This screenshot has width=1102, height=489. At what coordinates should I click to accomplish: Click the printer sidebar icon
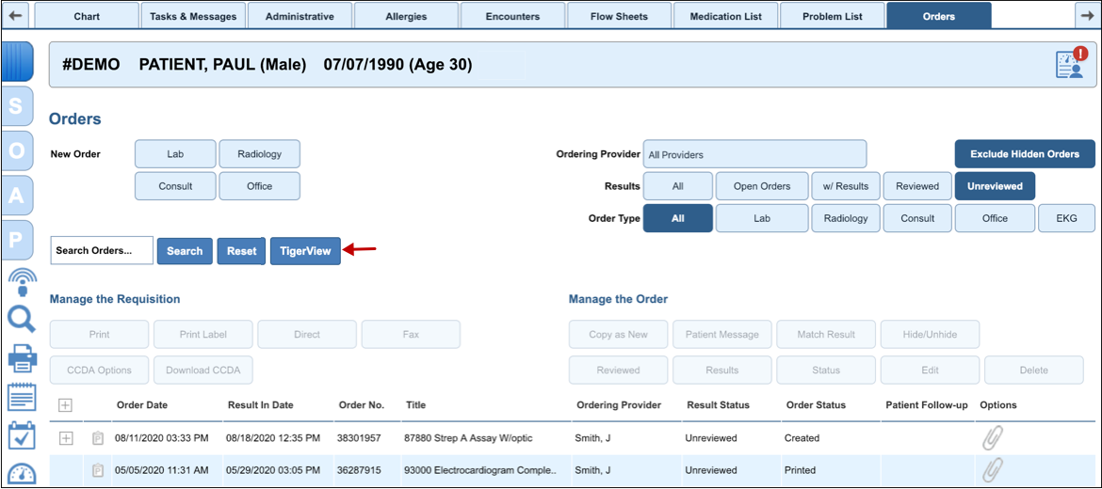(x=22, y=360)
